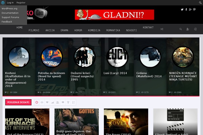Open Filmski festivali clapperboard post image
Screen dimensions: 203x135
click(175, 122)
